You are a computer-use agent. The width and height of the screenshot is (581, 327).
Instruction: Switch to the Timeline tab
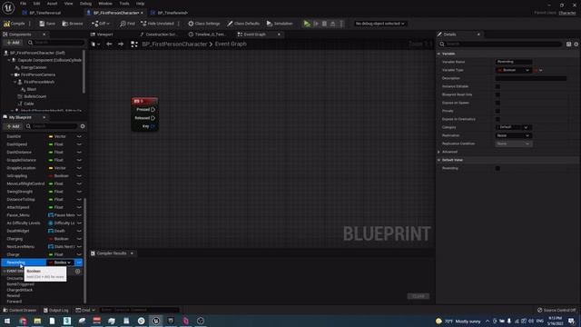[208, 35]
